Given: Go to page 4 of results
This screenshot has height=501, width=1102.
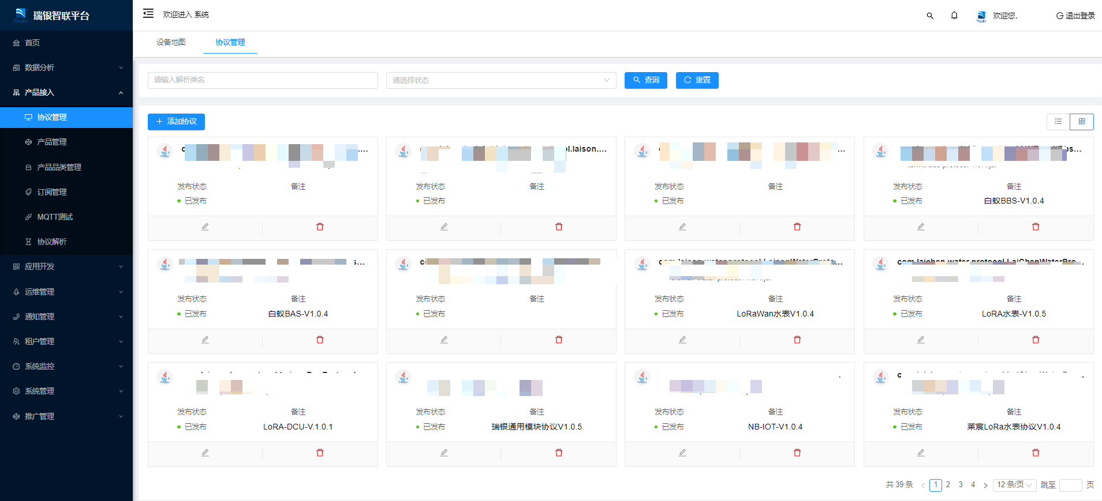Looking at the screenshot, I should tap(973, 485).
